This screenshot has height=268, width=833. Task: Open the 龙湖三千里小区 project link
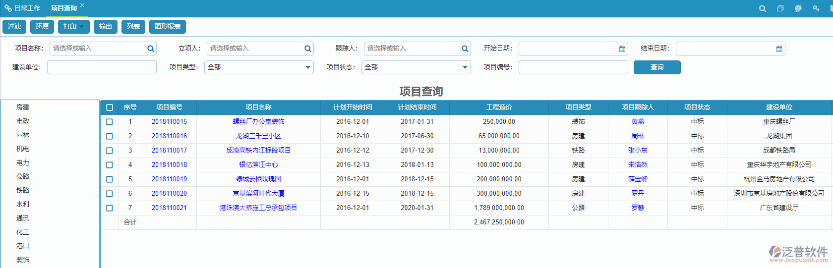pyautogui.click(x=258, y=136)
